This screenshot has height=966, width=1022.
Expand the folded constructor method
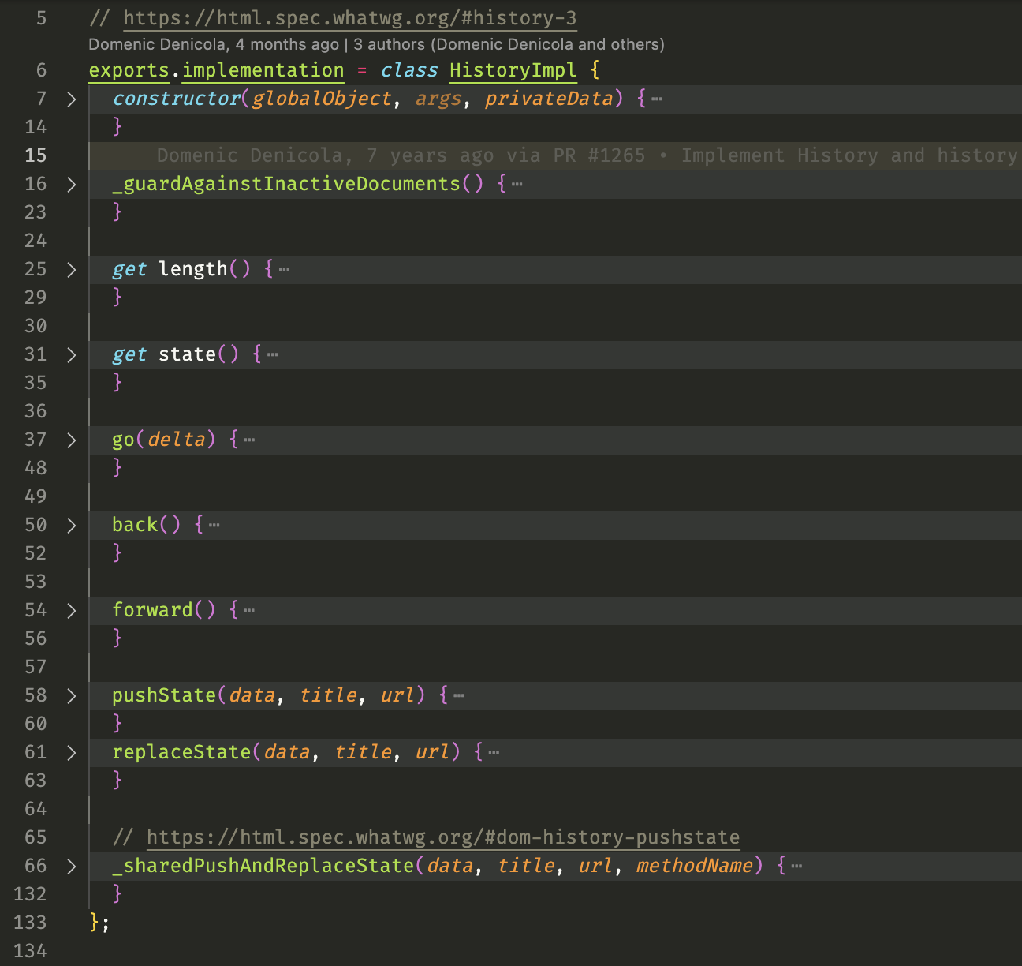pyautogui.click(x=72, y=99)
